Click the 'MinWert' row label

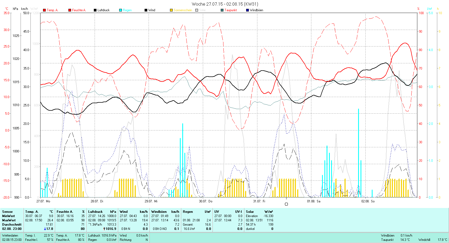click(x=9, y=216)
